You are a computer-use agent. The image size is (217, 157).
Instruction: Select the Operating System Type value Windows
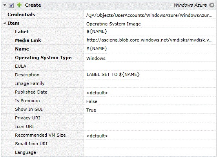[150, 58]
